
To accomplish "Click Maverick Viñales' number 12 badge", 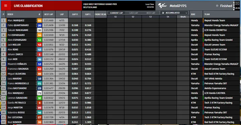I will pyautogui.click(x=39, y=64).
